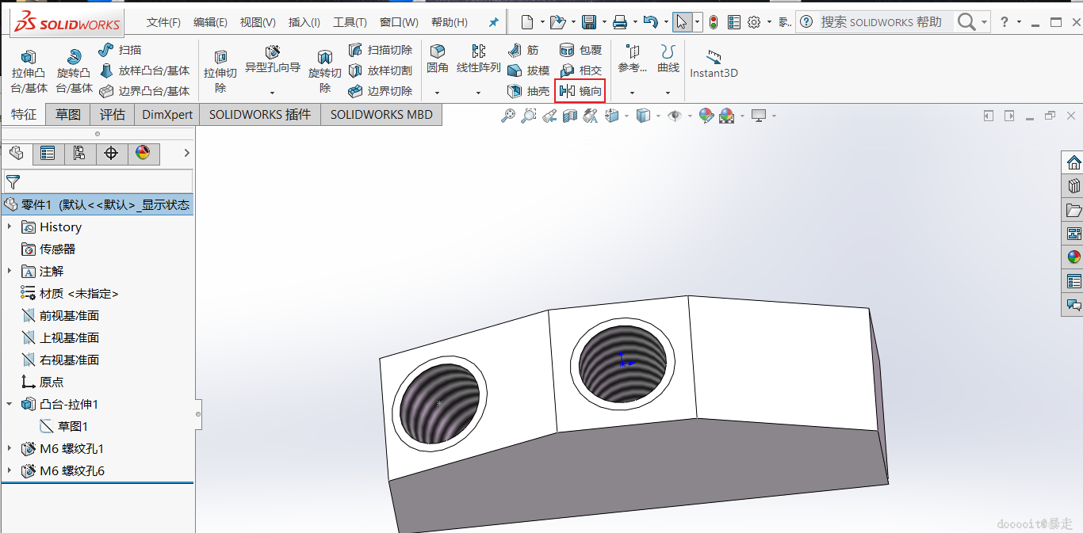1083x533 pixels.
Task: Open the 工具(T) menu
Action: (x=350, y=22)
